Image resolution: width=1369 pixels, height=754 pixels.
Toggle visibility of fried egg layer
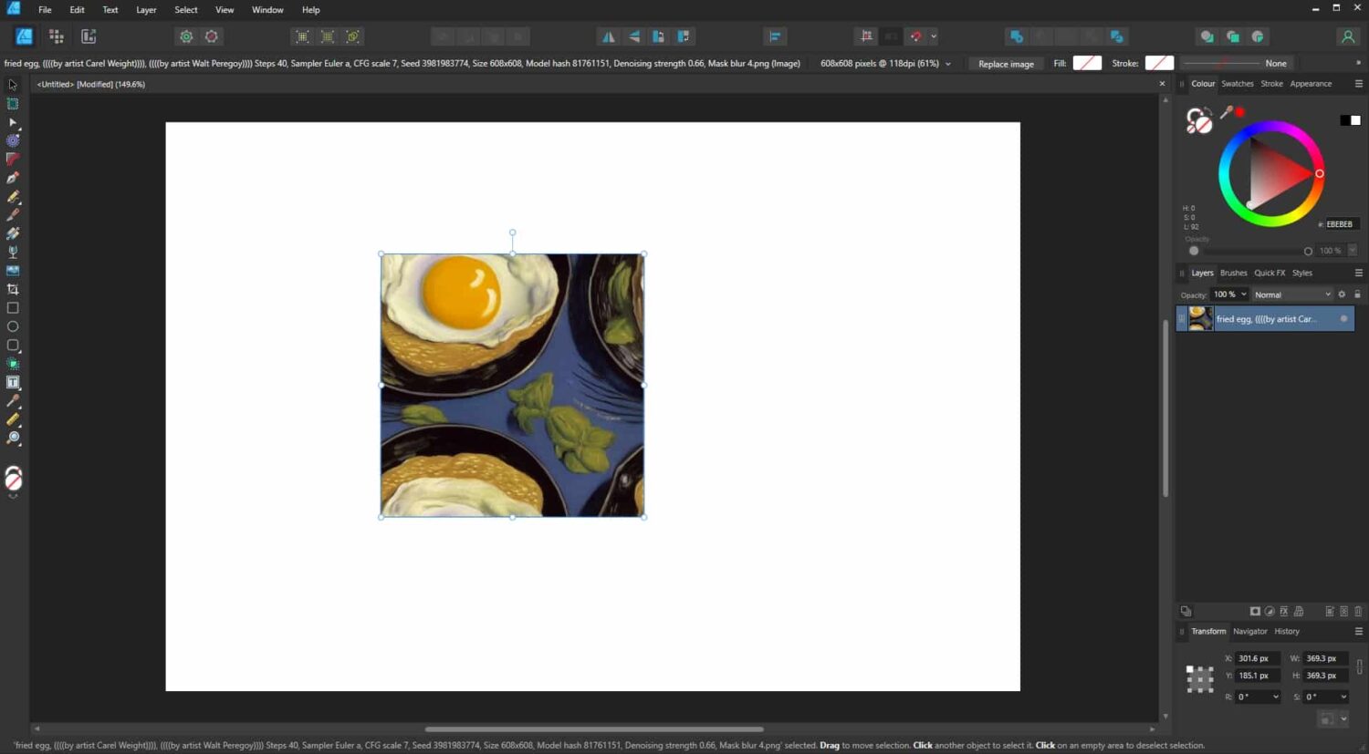point(1343,318)
